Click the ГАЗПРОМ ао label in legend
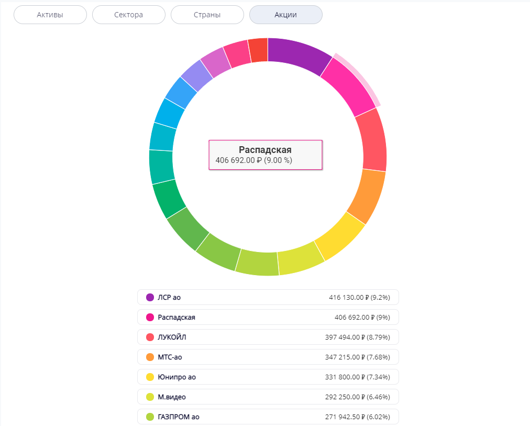The height and width of the screenshot is (426, 530). pyautogui.click(x=179, y=417)
